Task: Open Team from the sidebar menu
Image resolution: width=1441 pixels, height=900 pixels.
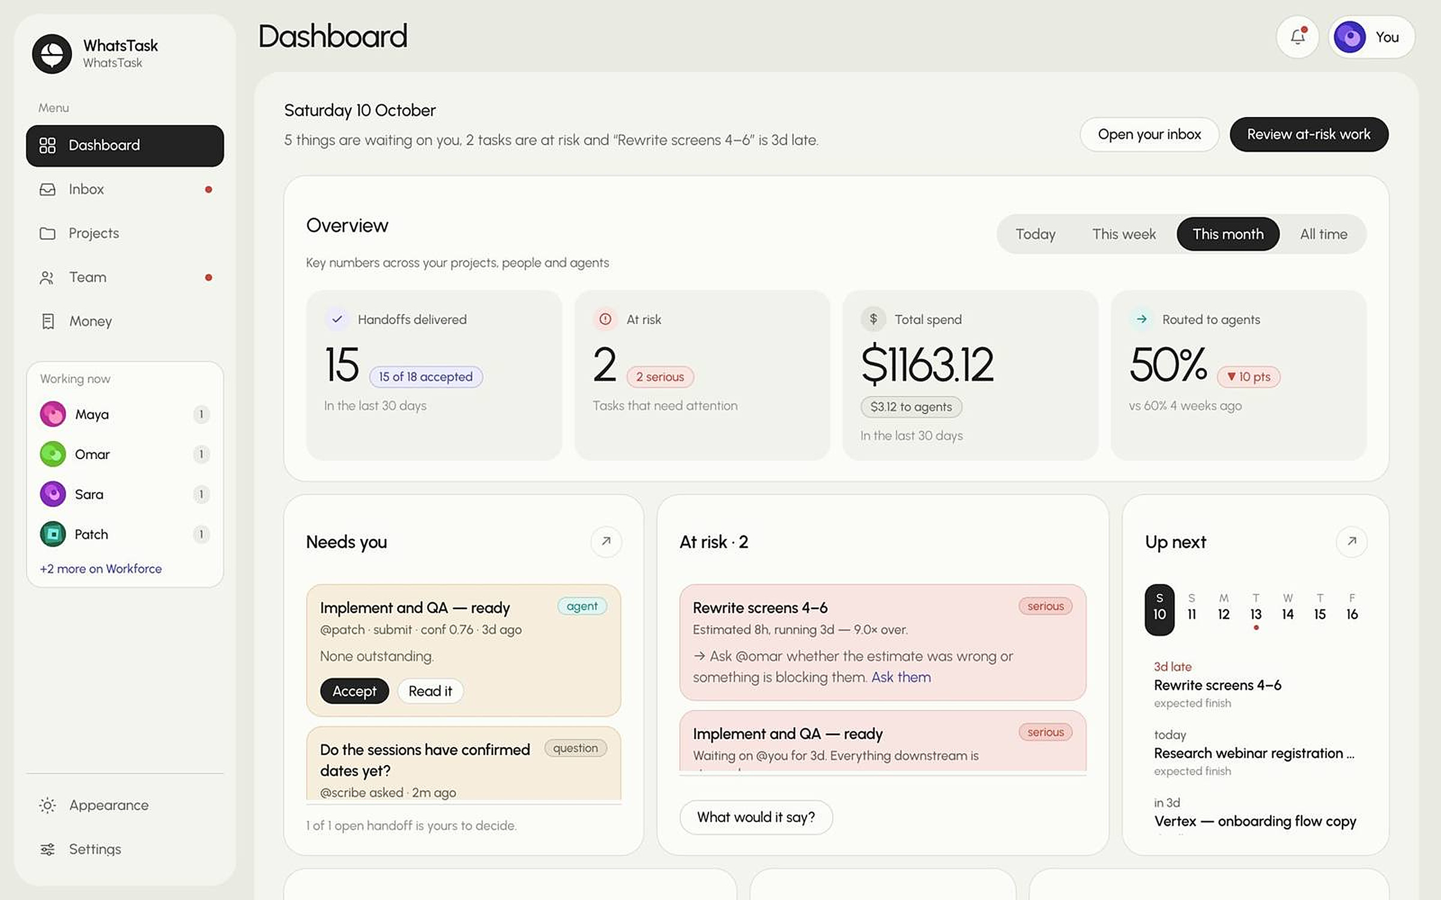Action: 125,277
